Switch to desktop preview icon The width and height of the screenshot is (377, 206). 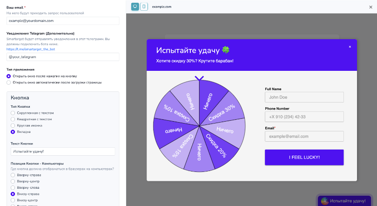(x=135, y=7)
